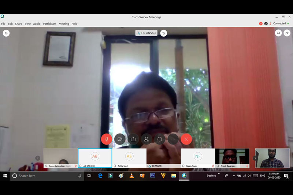Toggle the video camera button
The image size is (293, 195).
[x=120, y=139]
